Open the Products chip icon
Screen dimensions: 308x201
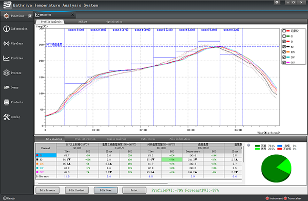coord(7,102)
